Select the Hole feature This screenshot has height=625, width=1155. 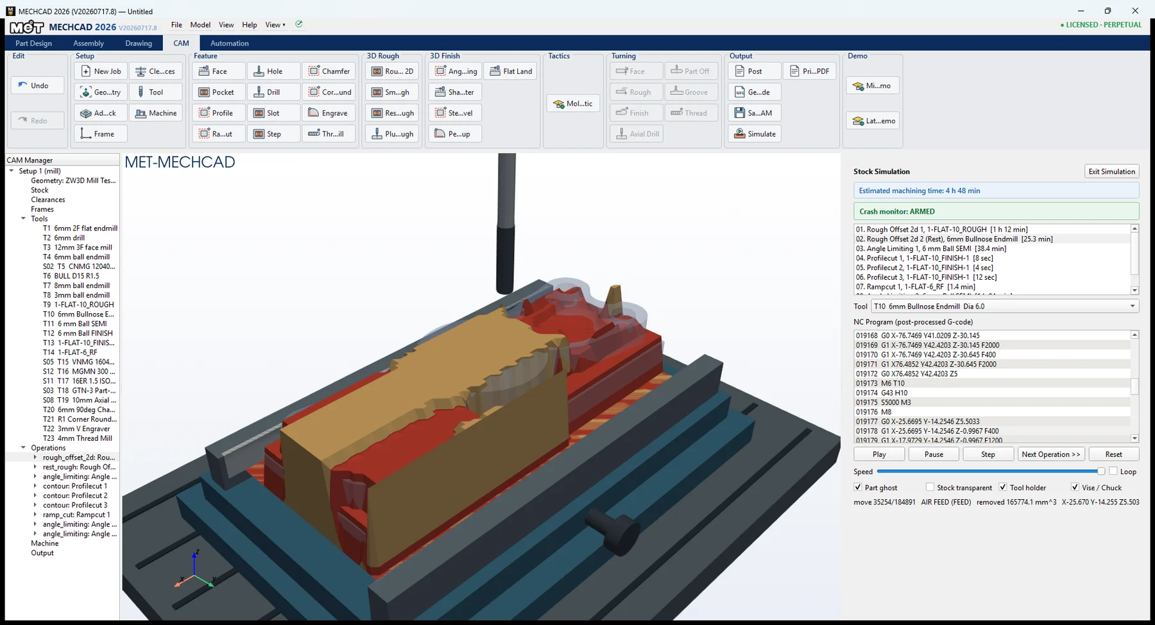click(x=274, y=71)
